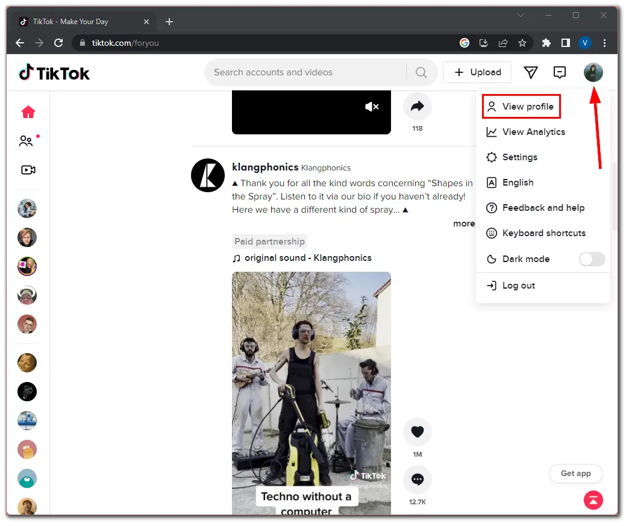Like the Klangphonics video with the heart
This screenshot has width=629, height=526.
point(417,432)
